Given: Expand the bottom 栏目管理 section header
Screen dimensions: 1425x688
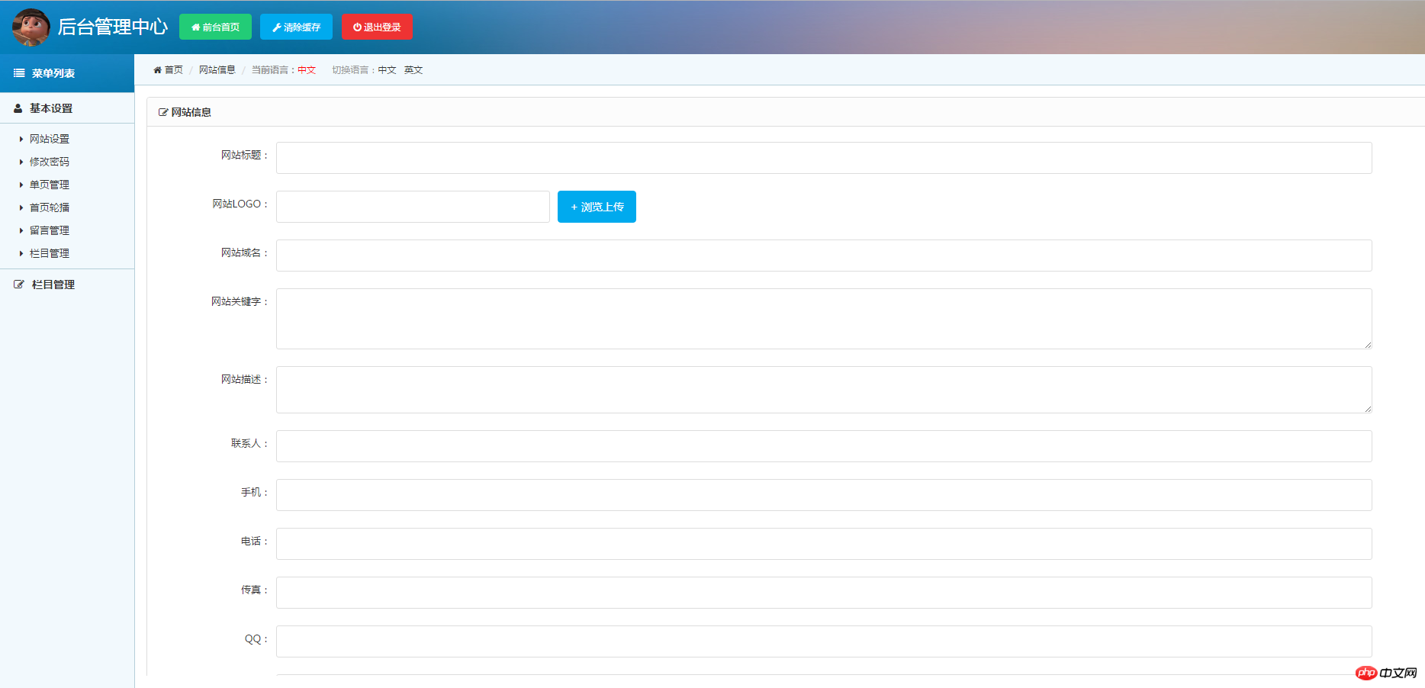Looking at the screenshot, I should [67, 285].
